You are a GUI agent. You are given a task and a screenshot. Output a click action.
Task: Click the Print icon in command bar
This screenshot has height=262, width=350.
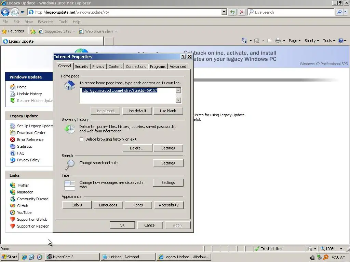[278, 41]
